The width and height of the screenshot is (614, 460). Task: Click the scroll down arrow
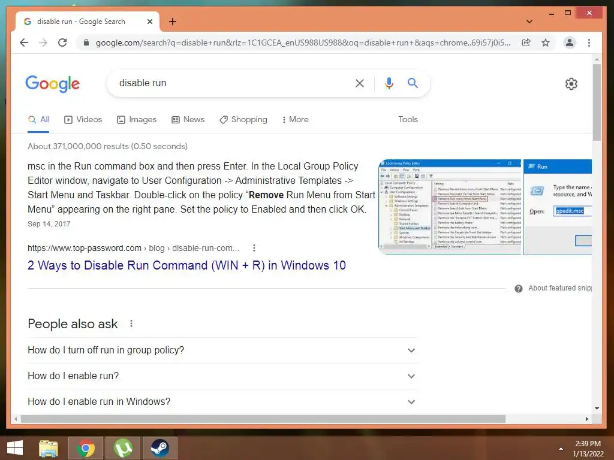point(597,408)
